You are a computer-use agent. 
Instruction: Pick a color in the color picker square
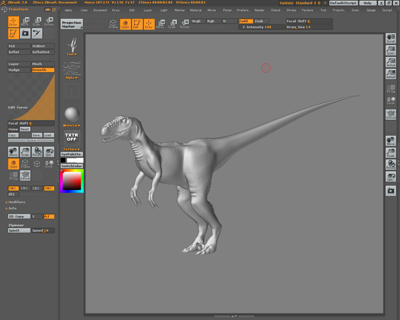[x=72, y=180]
